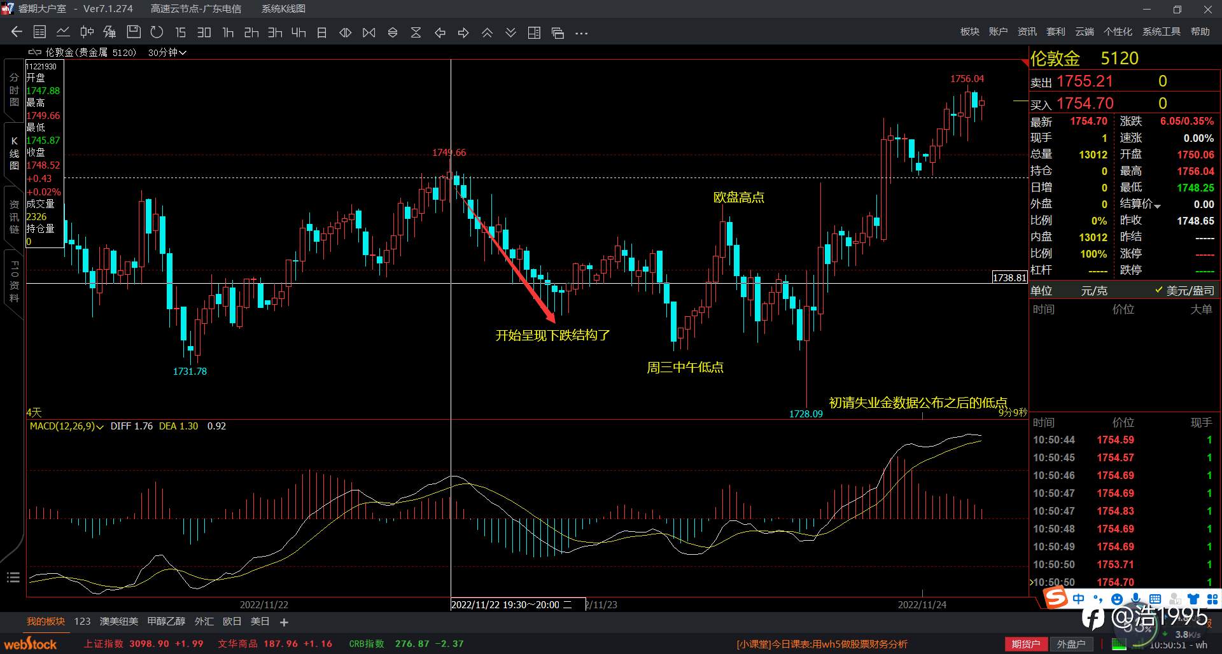Select the 4h period icon

coord(298,32)
